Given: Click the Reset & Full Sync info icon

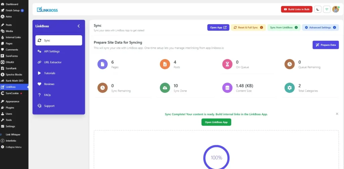Looking at the screenshot, I should 261,27.
